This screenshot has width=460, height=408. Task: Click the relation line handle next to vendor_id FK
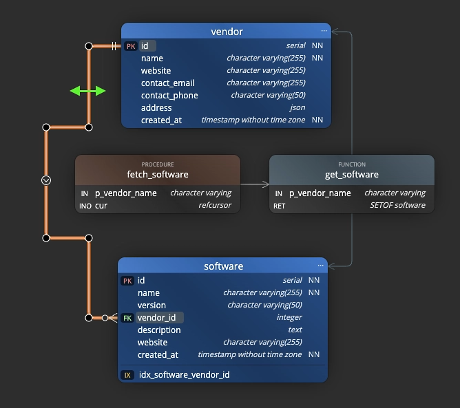89,318
